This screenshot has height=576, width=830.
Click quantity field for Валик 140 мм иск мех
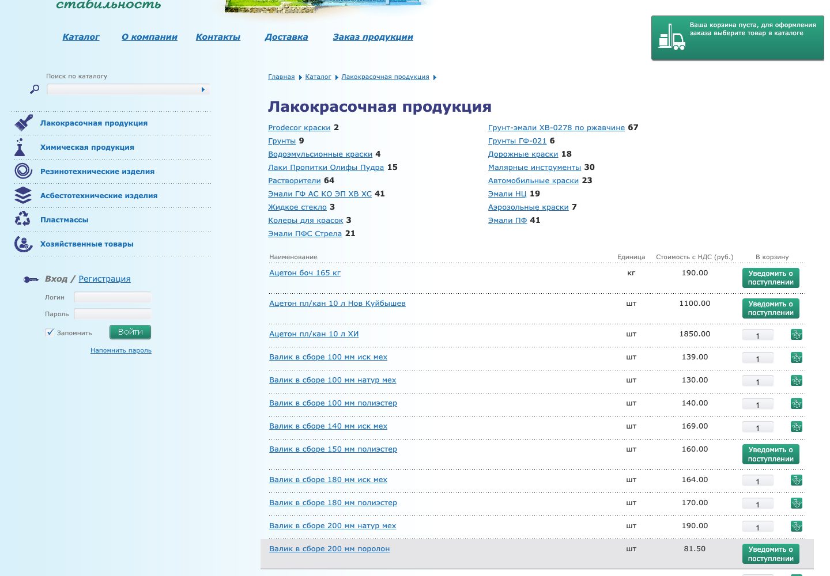pos(757,427)
